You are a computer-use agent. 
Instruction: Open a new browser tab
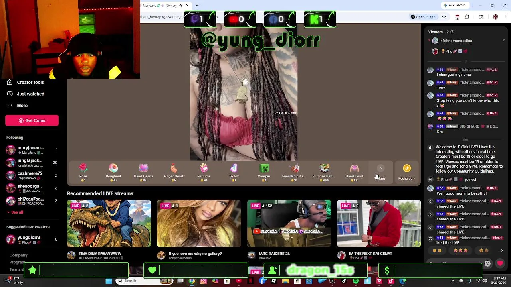(x=197, y=6)
